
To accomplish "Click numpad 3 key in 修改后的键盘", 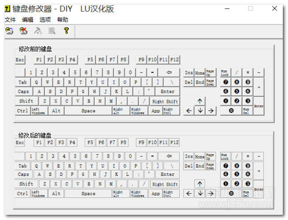I will [248, 184].
